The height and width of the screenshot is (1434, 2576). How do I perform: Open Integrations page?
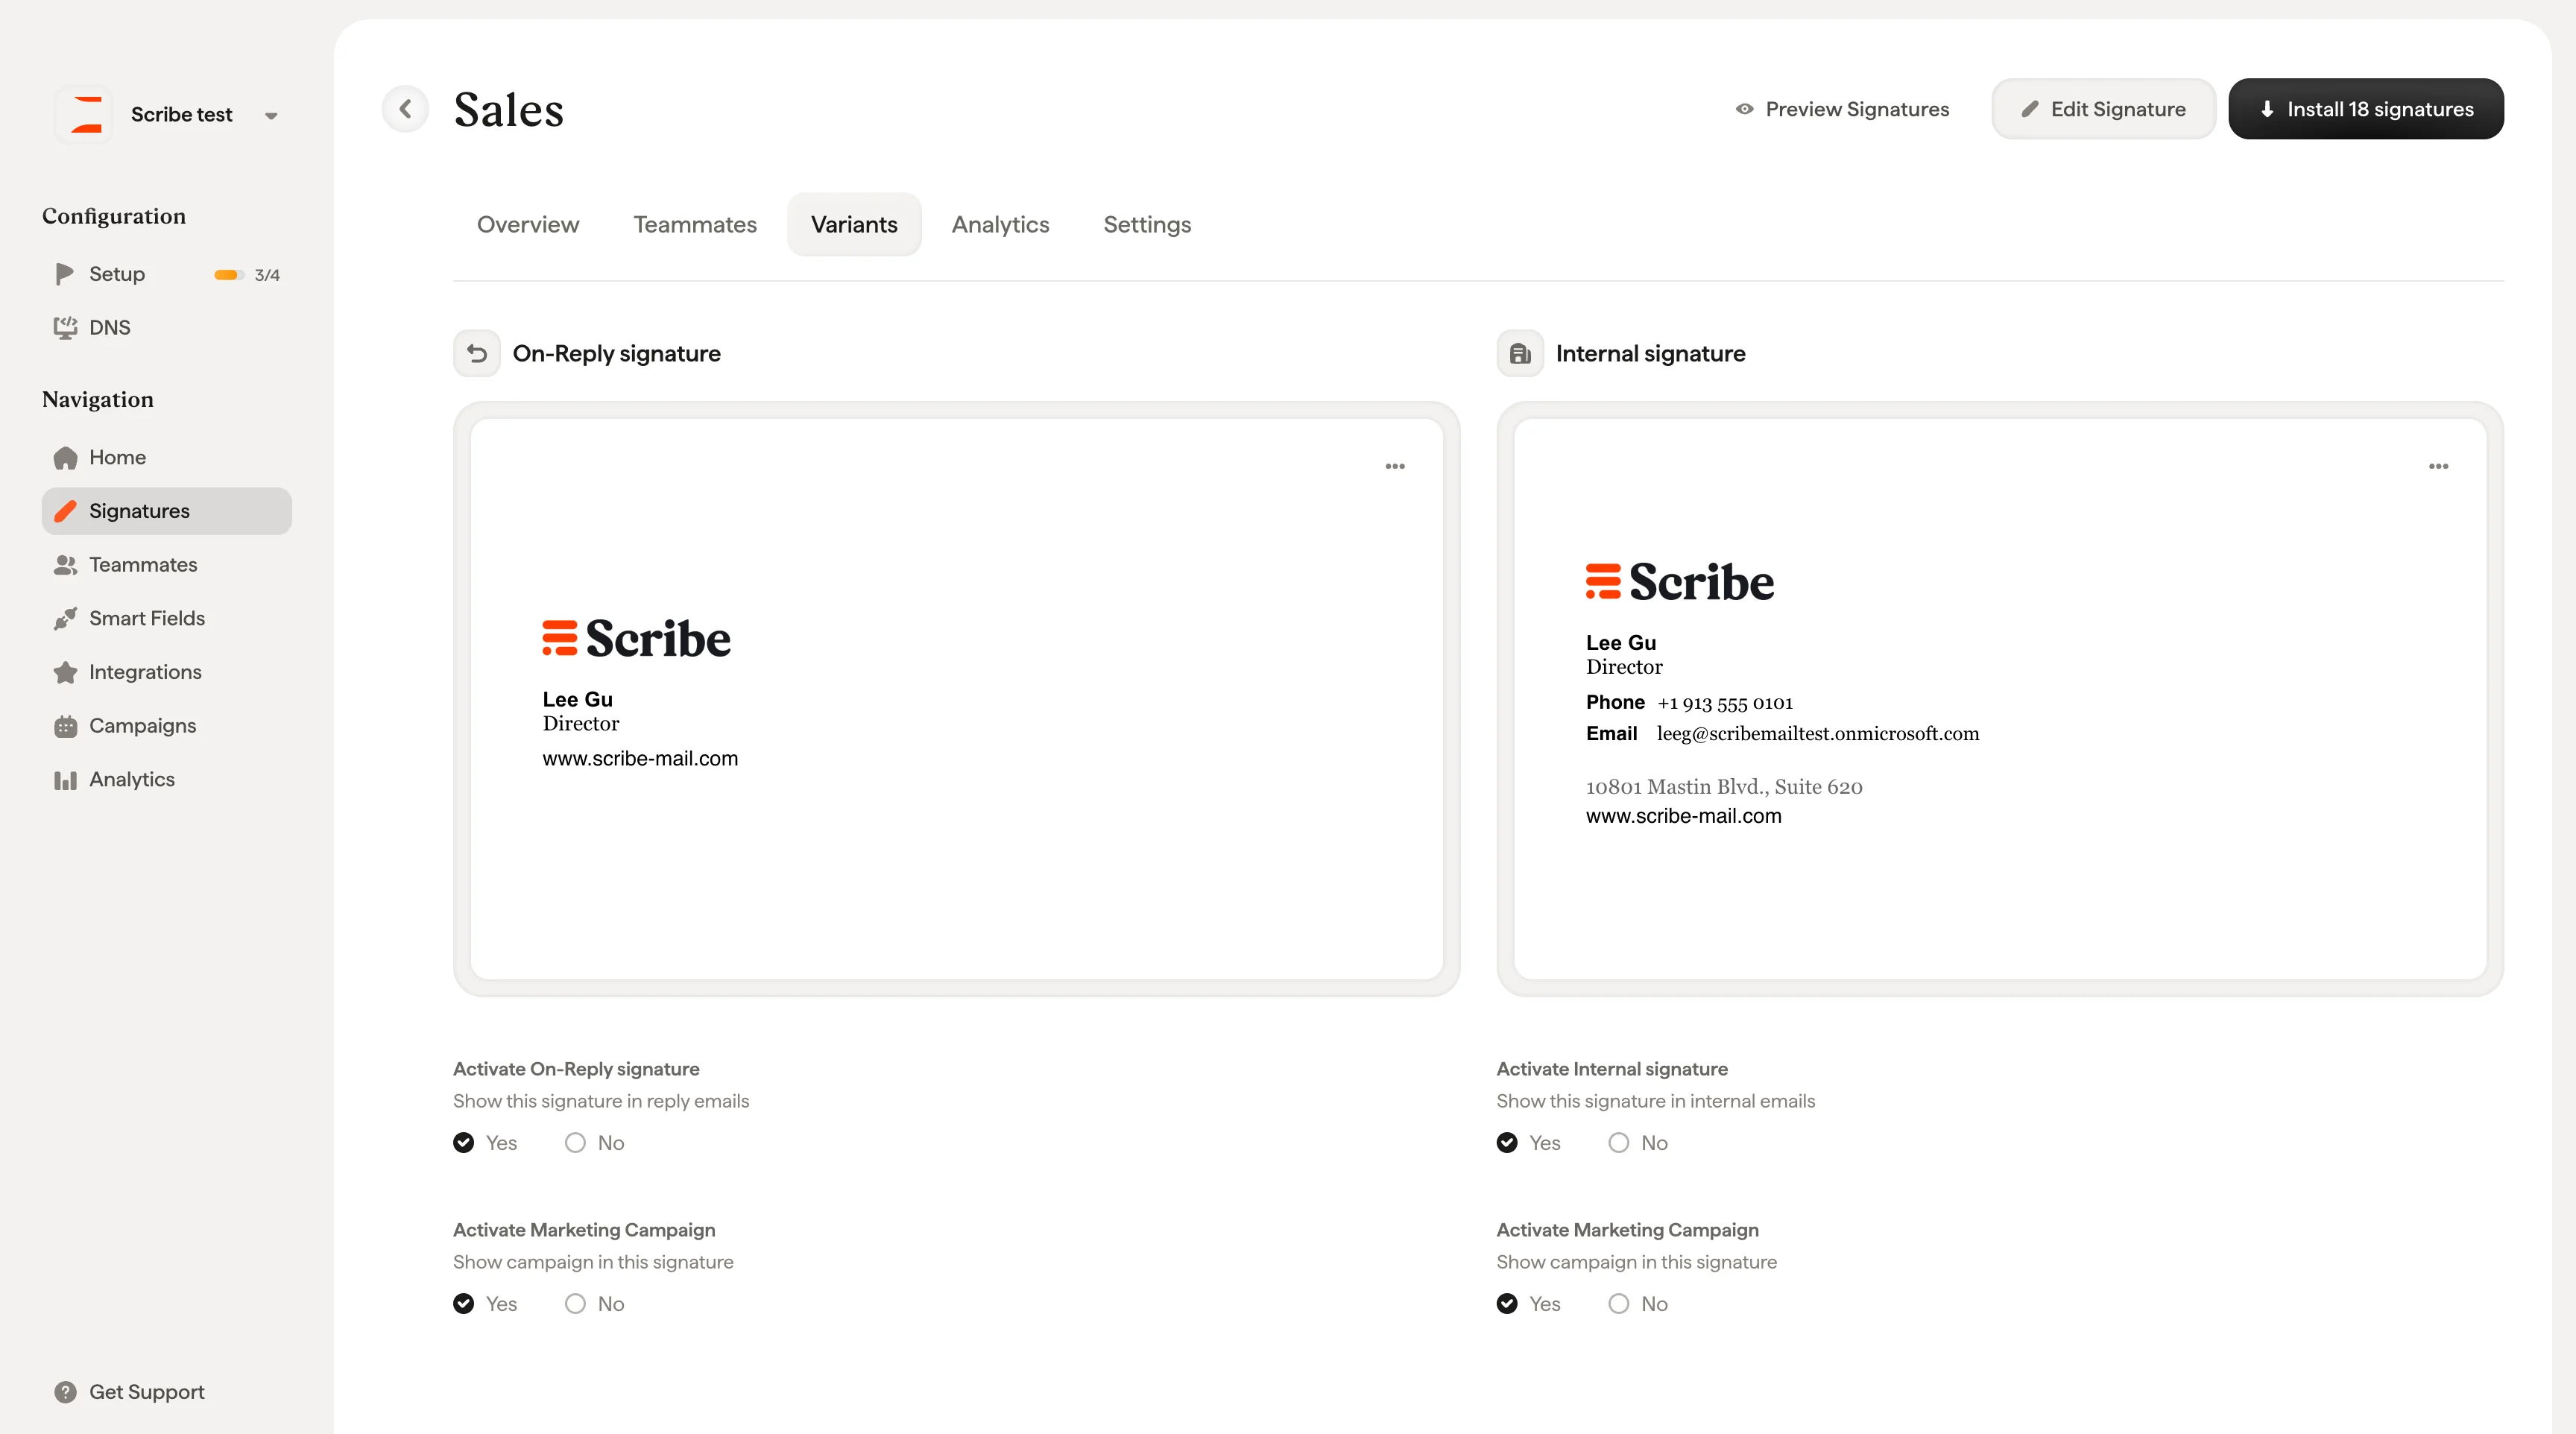coord(167,672)
